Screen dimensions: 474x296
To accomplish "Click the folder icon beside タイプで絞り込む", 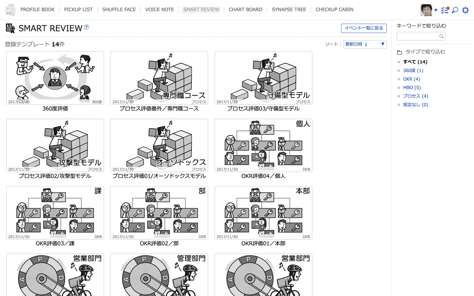I will (400, 52).
